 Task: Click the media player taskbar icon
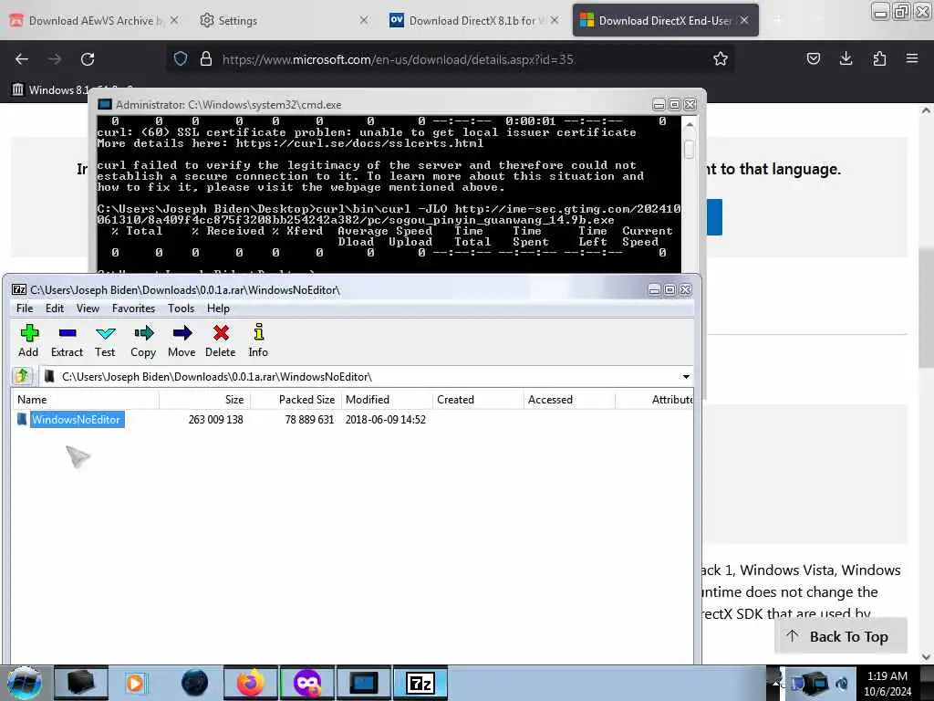[136, 683]
